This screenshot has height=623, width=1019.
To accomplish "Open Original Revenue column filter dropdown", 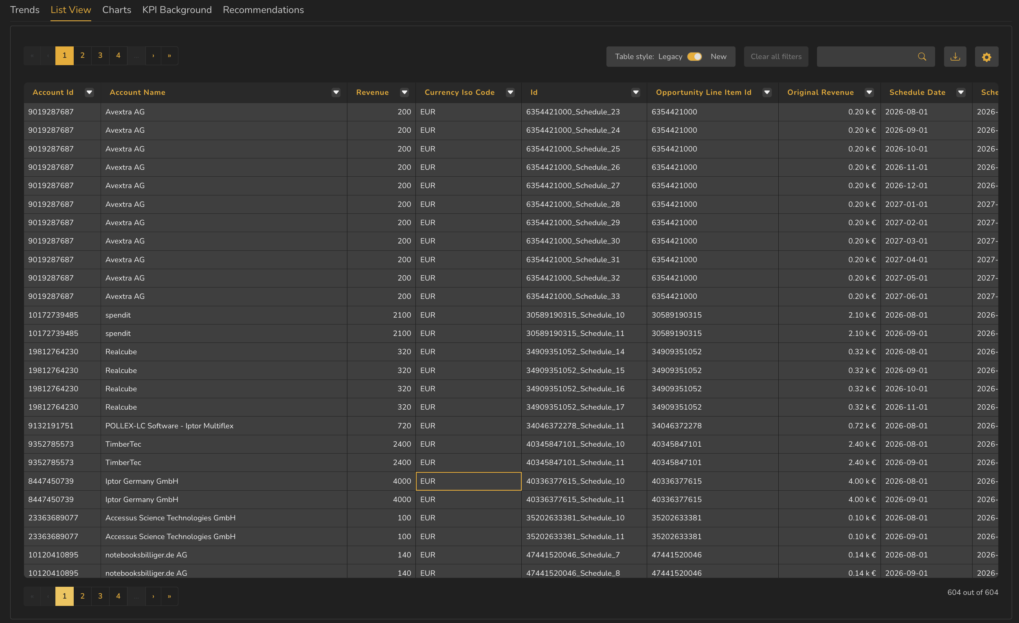I will 869,92.
